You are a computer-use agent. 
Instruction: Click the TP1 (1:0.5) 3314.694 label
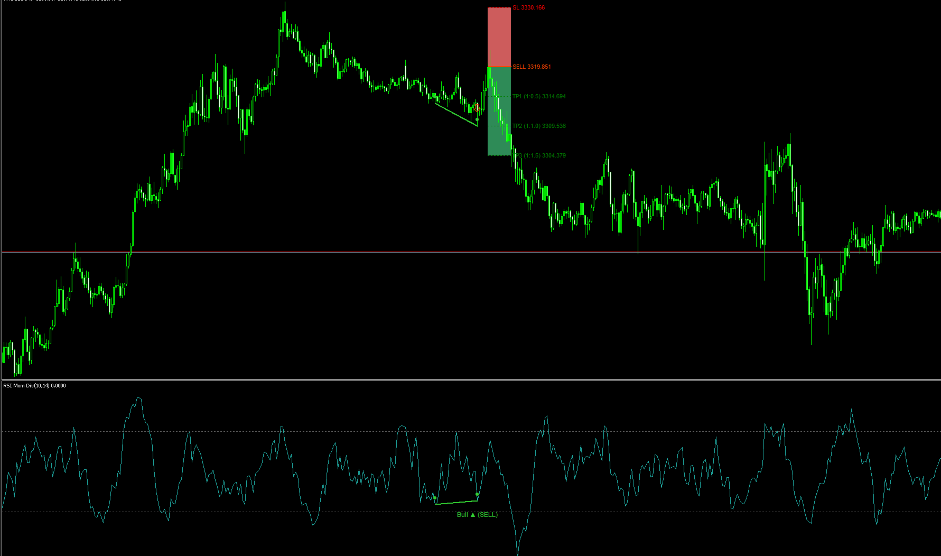(539, 97)
